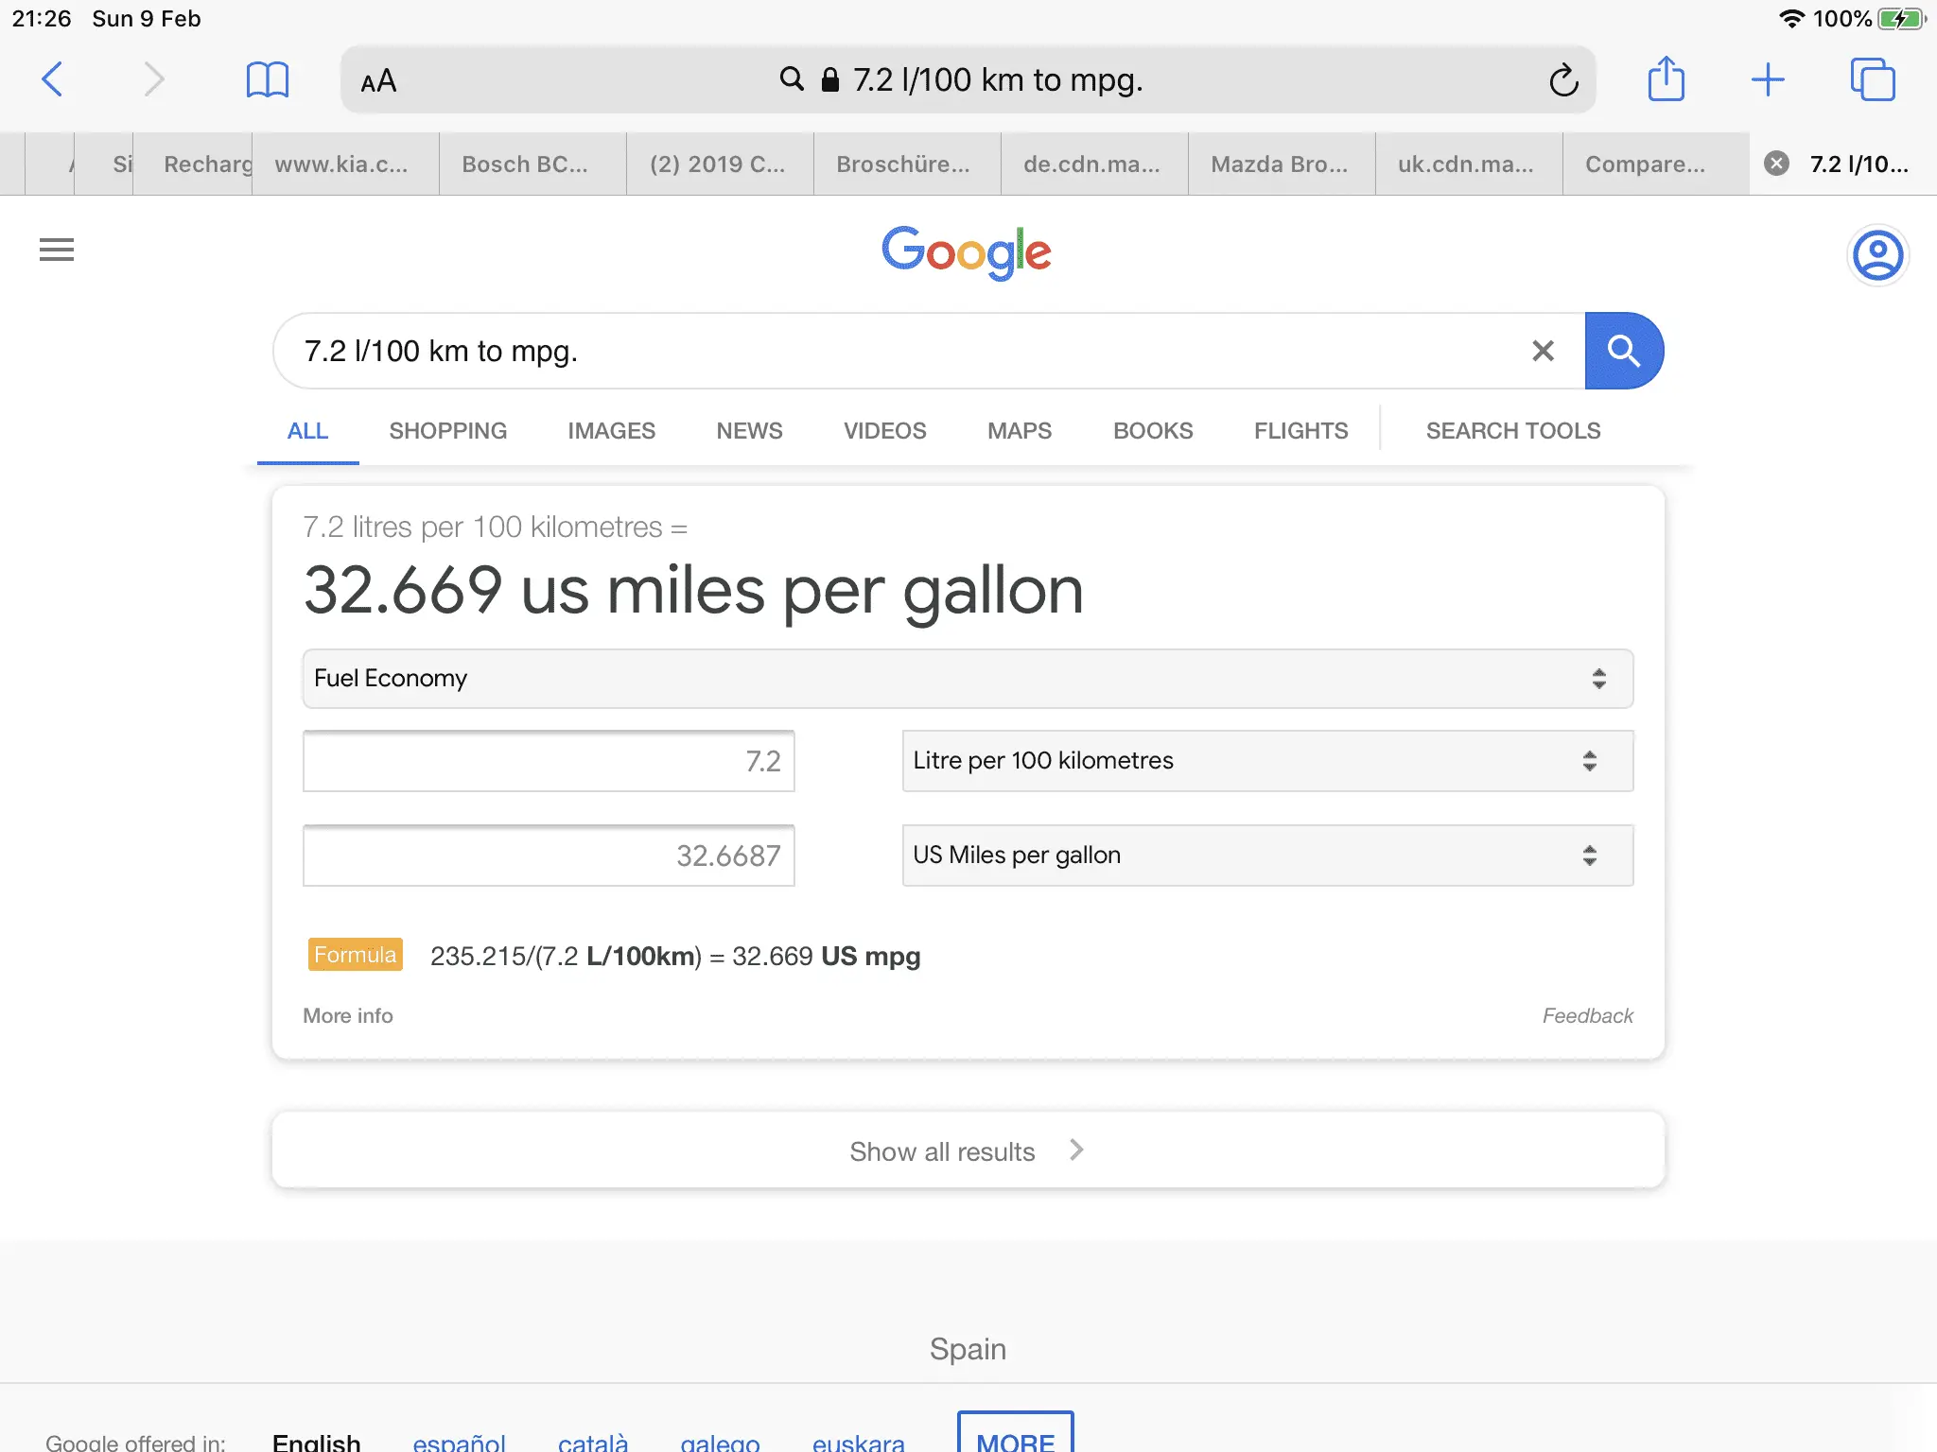This screenshot has width=1937, height=1452.
Task: Tap the Safari back arrow
Action: 53,79
